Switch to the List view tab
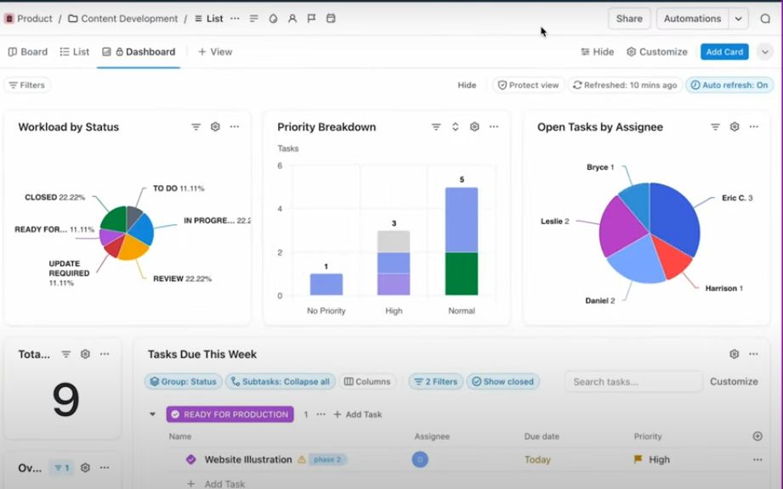Screen dimensions: 783x489 coord(75,52)
